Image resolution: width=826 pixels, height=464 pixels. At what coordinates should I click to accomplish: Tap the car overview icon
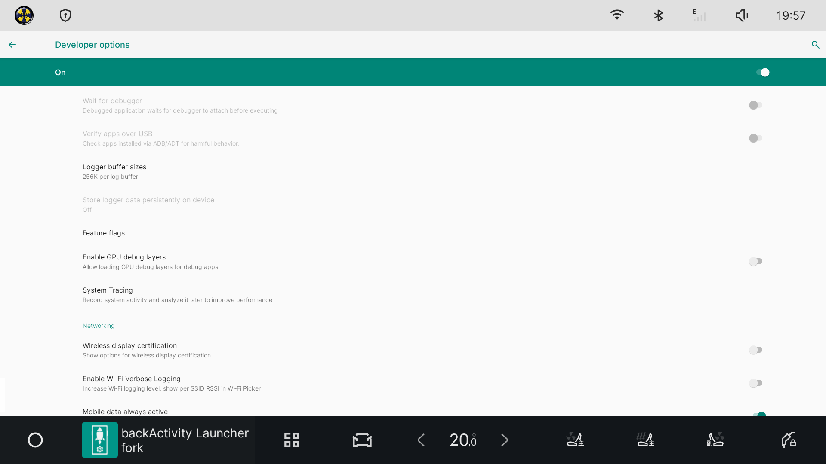click(x=362, y=440)
